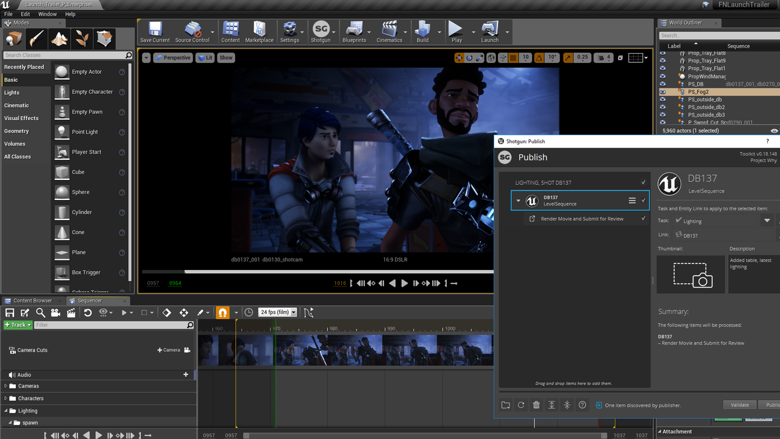Screen dimensions: 780x439
Task: Open Source Control toolbar button
Action: (x=192, y=32)
